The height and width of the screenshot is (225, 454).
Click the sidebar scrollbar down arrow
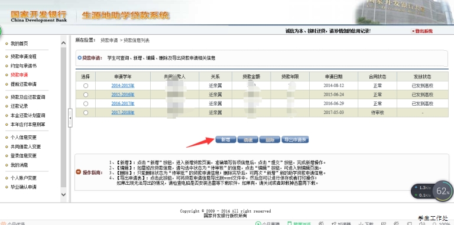[x=63, y=195]
